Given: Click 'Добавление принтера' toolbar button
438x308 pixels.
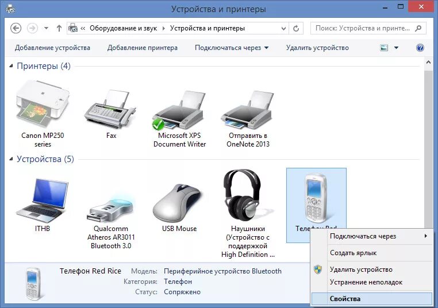Looking at the screenshot, I should click(x=143, y=48).
